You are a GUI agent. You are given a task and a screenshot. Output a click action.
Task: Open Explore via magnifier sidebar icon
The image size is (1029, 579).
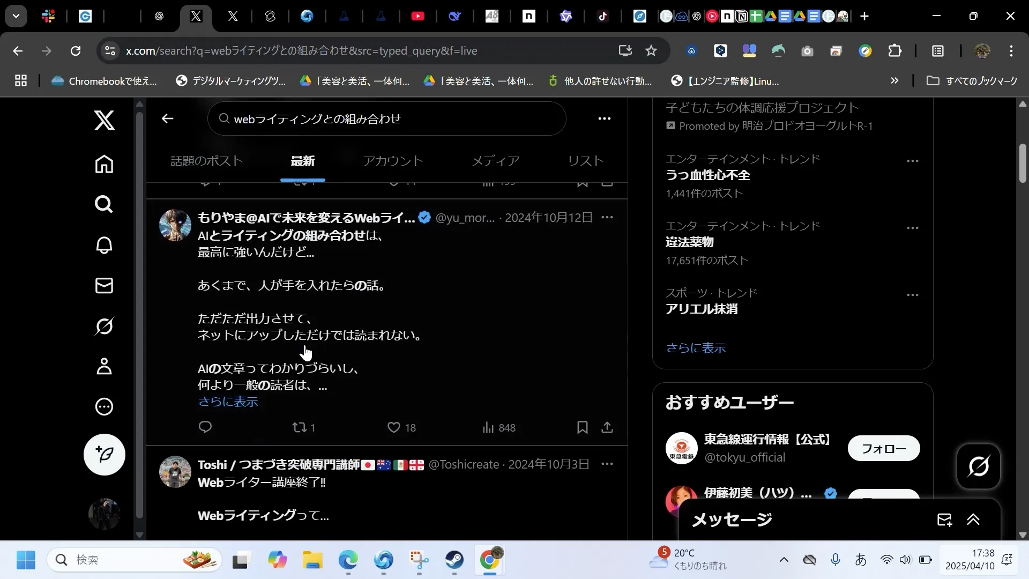coord(104,204)
